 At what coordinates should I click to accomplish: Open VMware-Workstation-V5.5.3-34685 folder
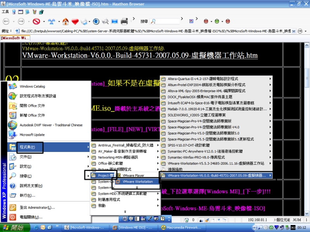[216, 163]
